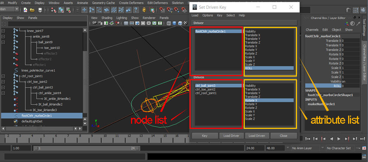Enable snap to curves magnet icon
368x162 pixels.
pos(169,10)
